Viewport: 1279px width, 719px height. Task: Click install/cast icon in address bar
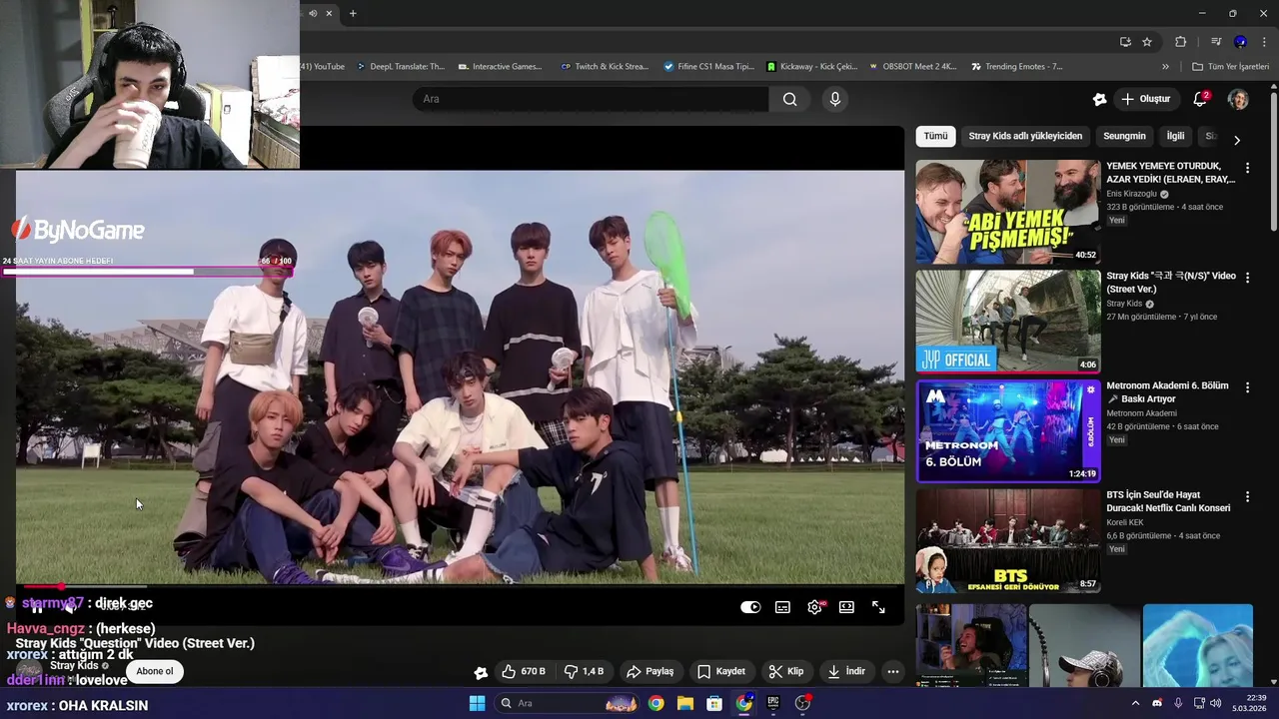[x=1125, y=42]
